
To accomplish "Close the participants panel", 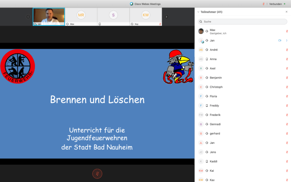I will click(286, 12).
